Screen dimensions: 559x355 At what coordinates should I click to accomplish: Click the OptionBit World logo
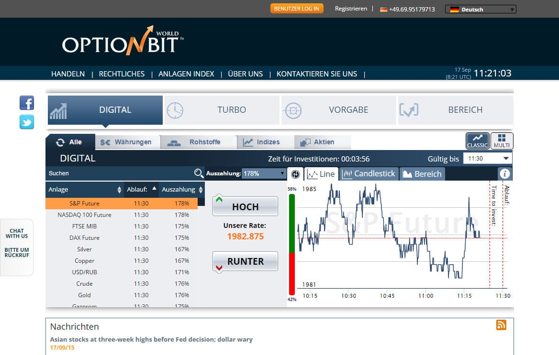click(123, 41)
